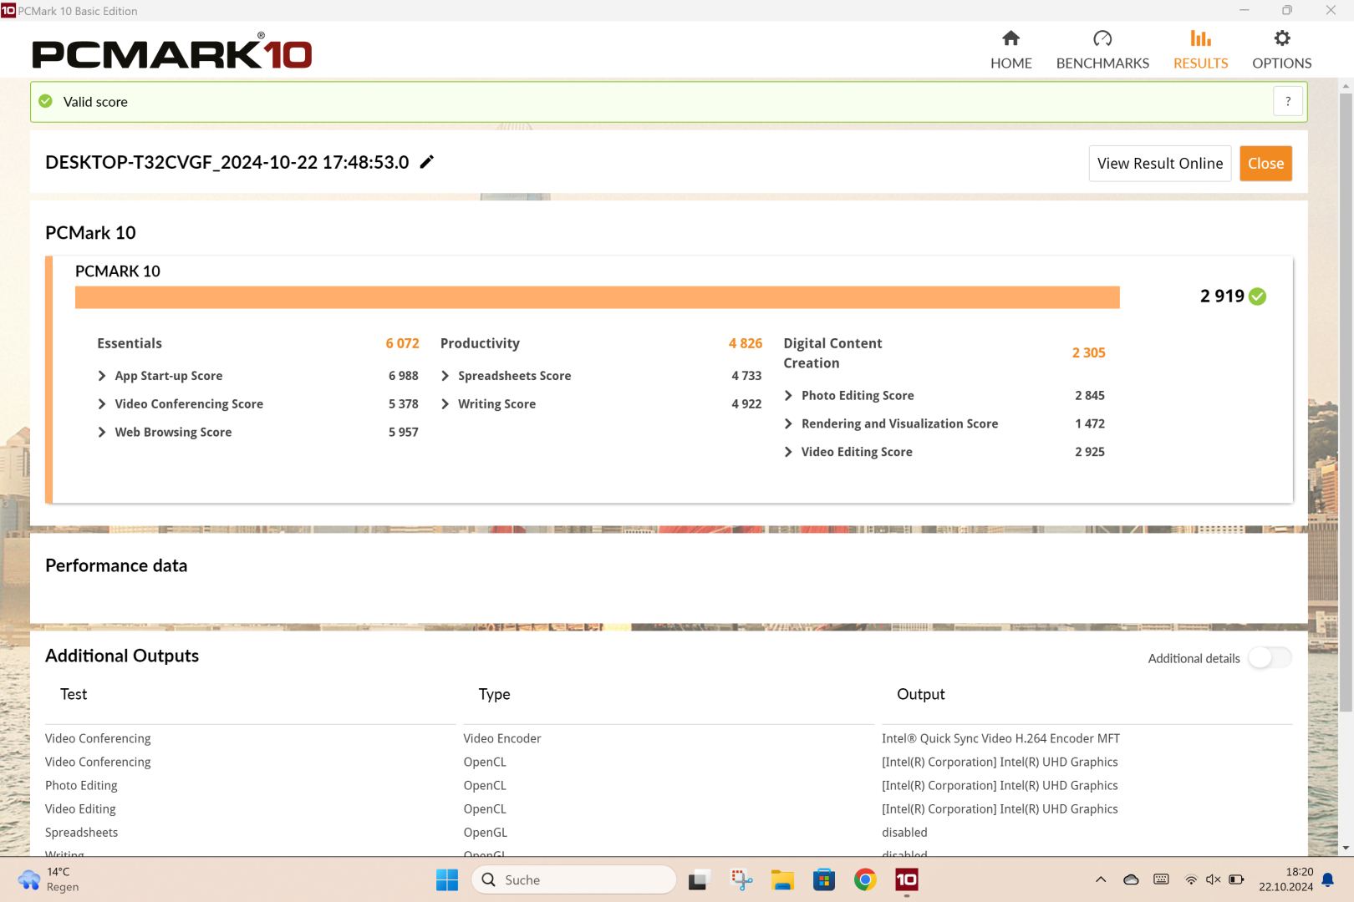Open Snipping Tool from taskbar

(741, 879)
